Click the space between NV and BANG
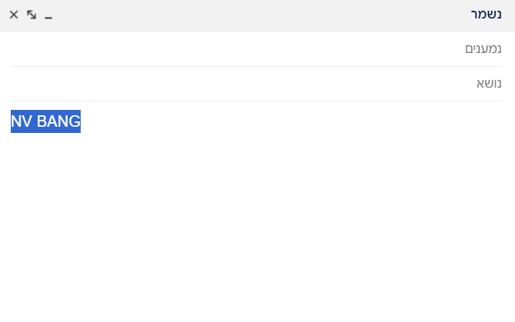The width and height of the screenshot is (515, 322). coord(35,121)
